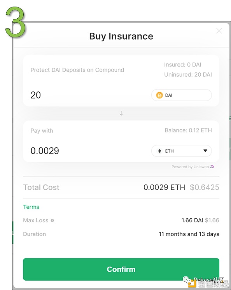Open the Terms link

pos(31,207)
